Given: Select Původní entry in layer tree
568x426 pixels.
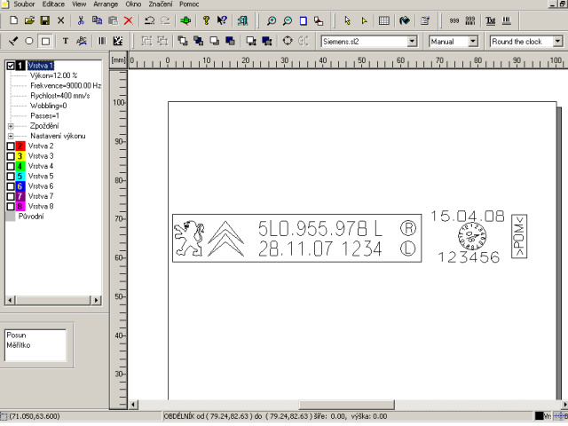Looking at the screenshot, I should tap(31, 217).
